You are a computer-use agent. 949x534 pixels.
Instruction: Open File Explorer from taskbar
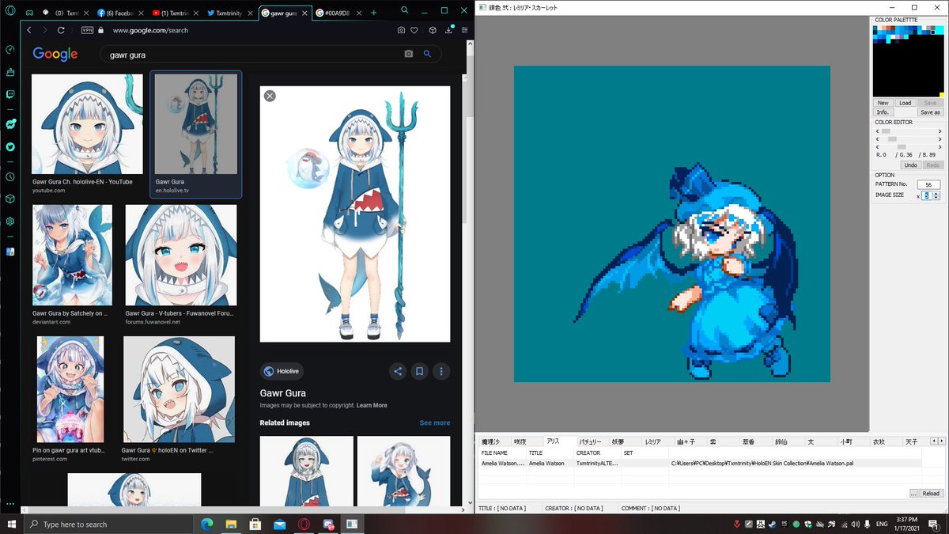[231, 524]
